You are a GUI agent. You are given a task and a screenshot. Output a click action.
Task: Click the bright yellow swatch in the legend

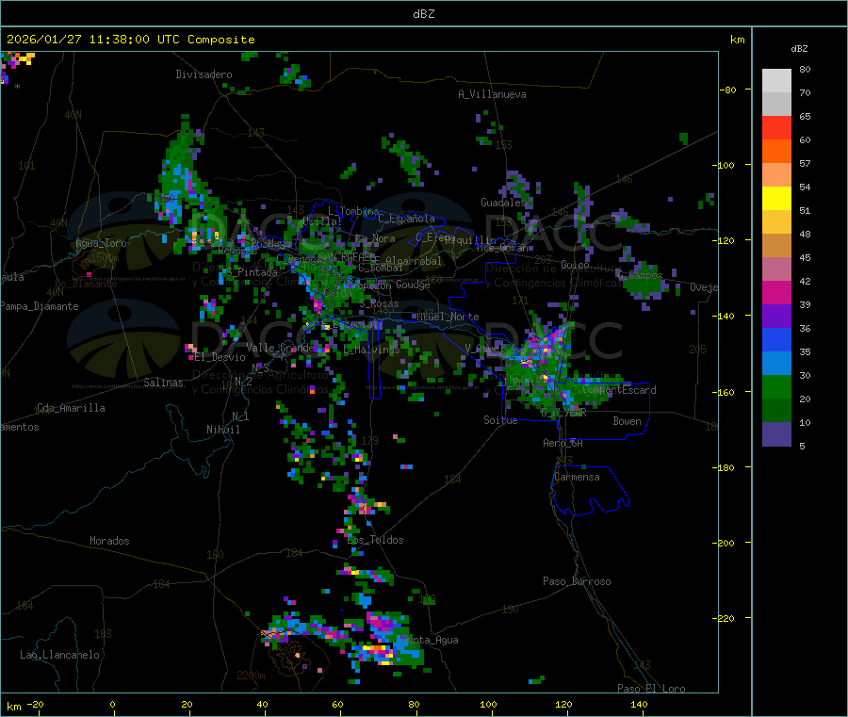click(776, 199)
